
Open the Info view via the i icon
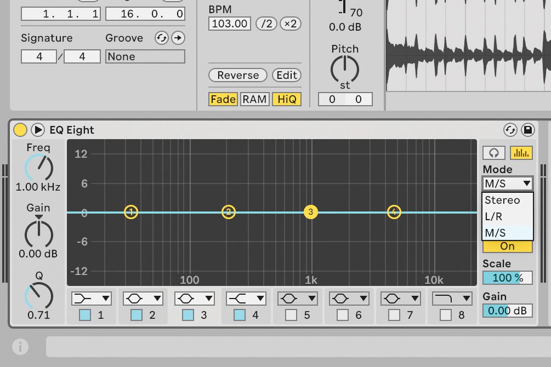pos(20,346)
